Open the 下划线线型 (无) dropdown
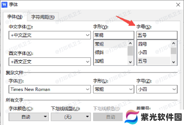The height and width of the screenshot is (125, 184). [x=71, y=117]
